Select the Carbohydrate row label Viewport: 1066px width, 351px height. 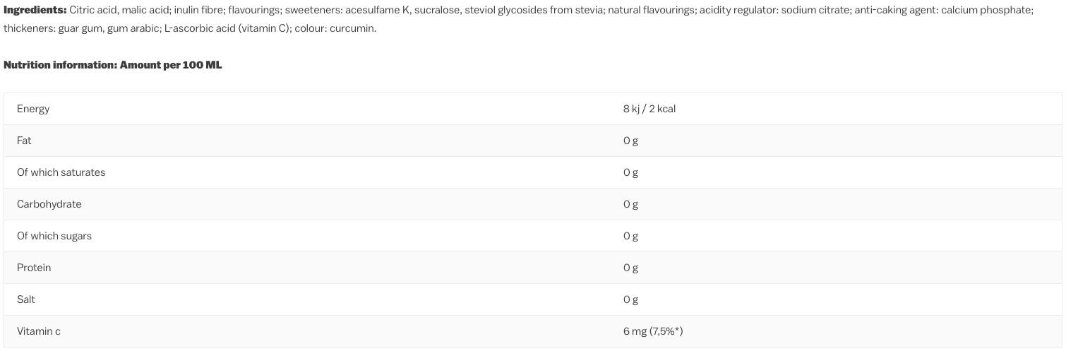coord(49,204)
